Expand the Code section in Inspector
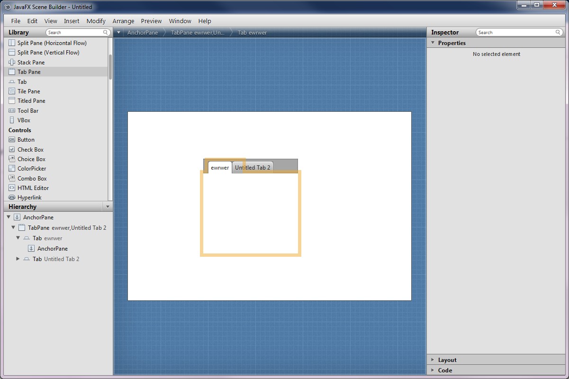 (x=444, y=370)
